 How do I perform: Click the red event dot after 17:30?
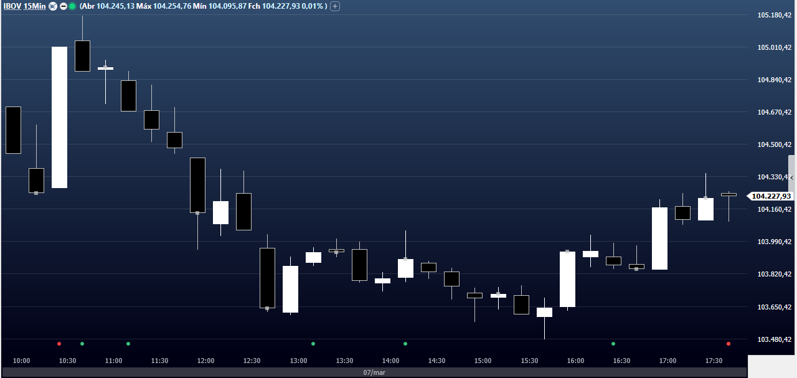pos(729,344)
